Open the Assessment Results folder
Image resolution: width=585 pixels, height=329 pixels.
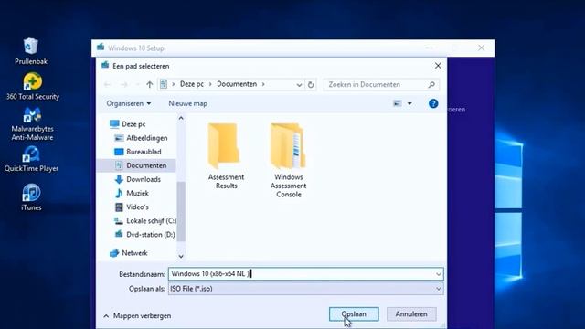click(x=226, y=156)
